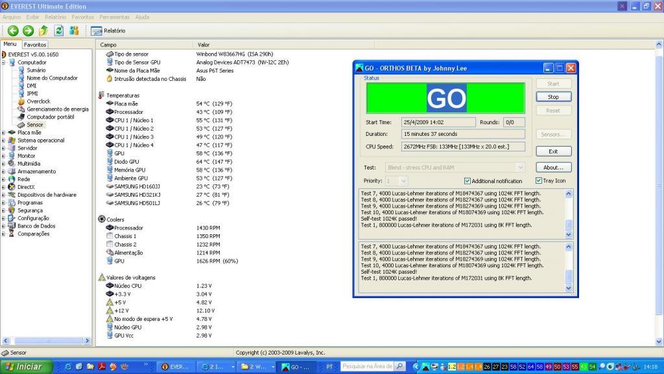The height and width of the screenshot is (374, 664).
Task: Expand the Servidor tree node
Action: [x=3, y=148]
